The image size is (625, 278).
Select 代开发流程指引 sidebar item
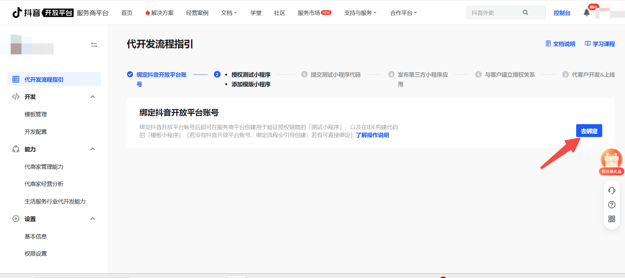click(x=54, y=79)
